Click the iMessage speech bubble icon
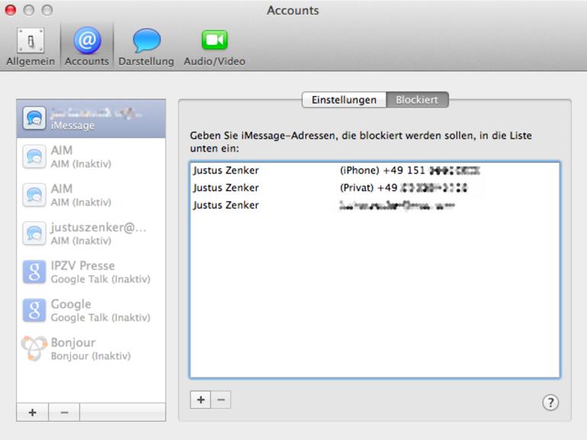 (x=34, y=119)
